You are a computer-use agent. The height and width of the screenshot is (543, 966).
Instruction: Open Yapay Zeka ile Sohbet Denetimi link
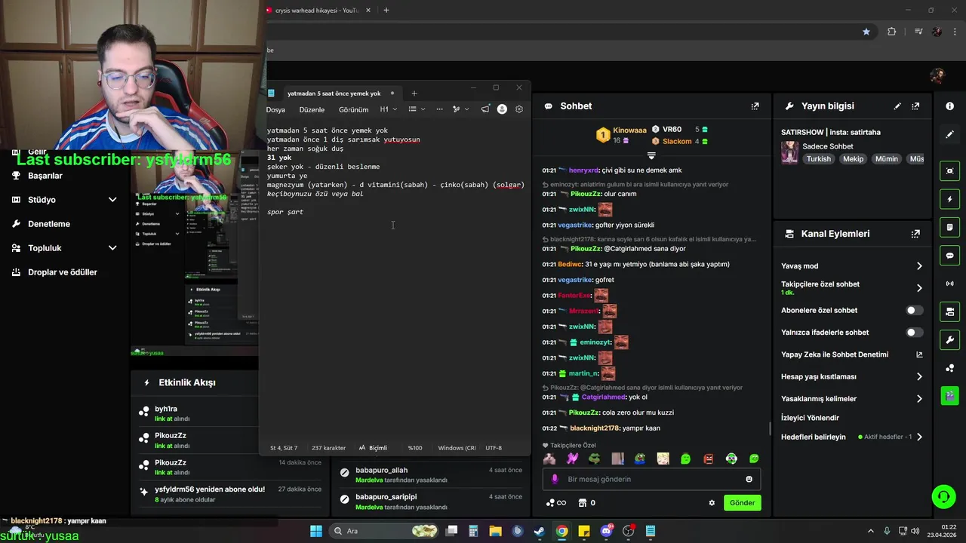851,354
